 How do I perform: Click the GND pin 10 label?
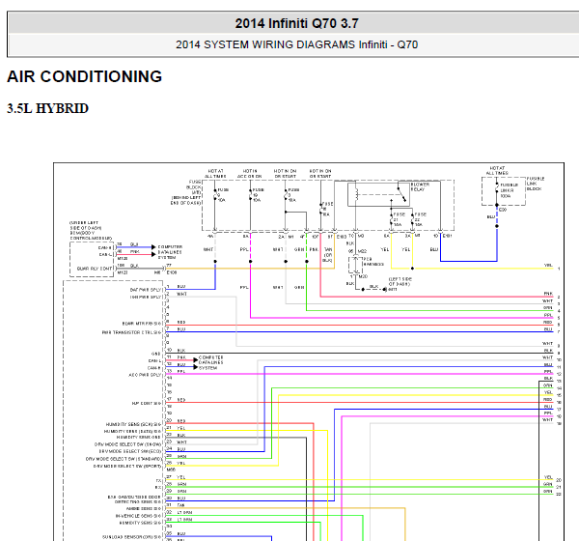tap(156, 354)
